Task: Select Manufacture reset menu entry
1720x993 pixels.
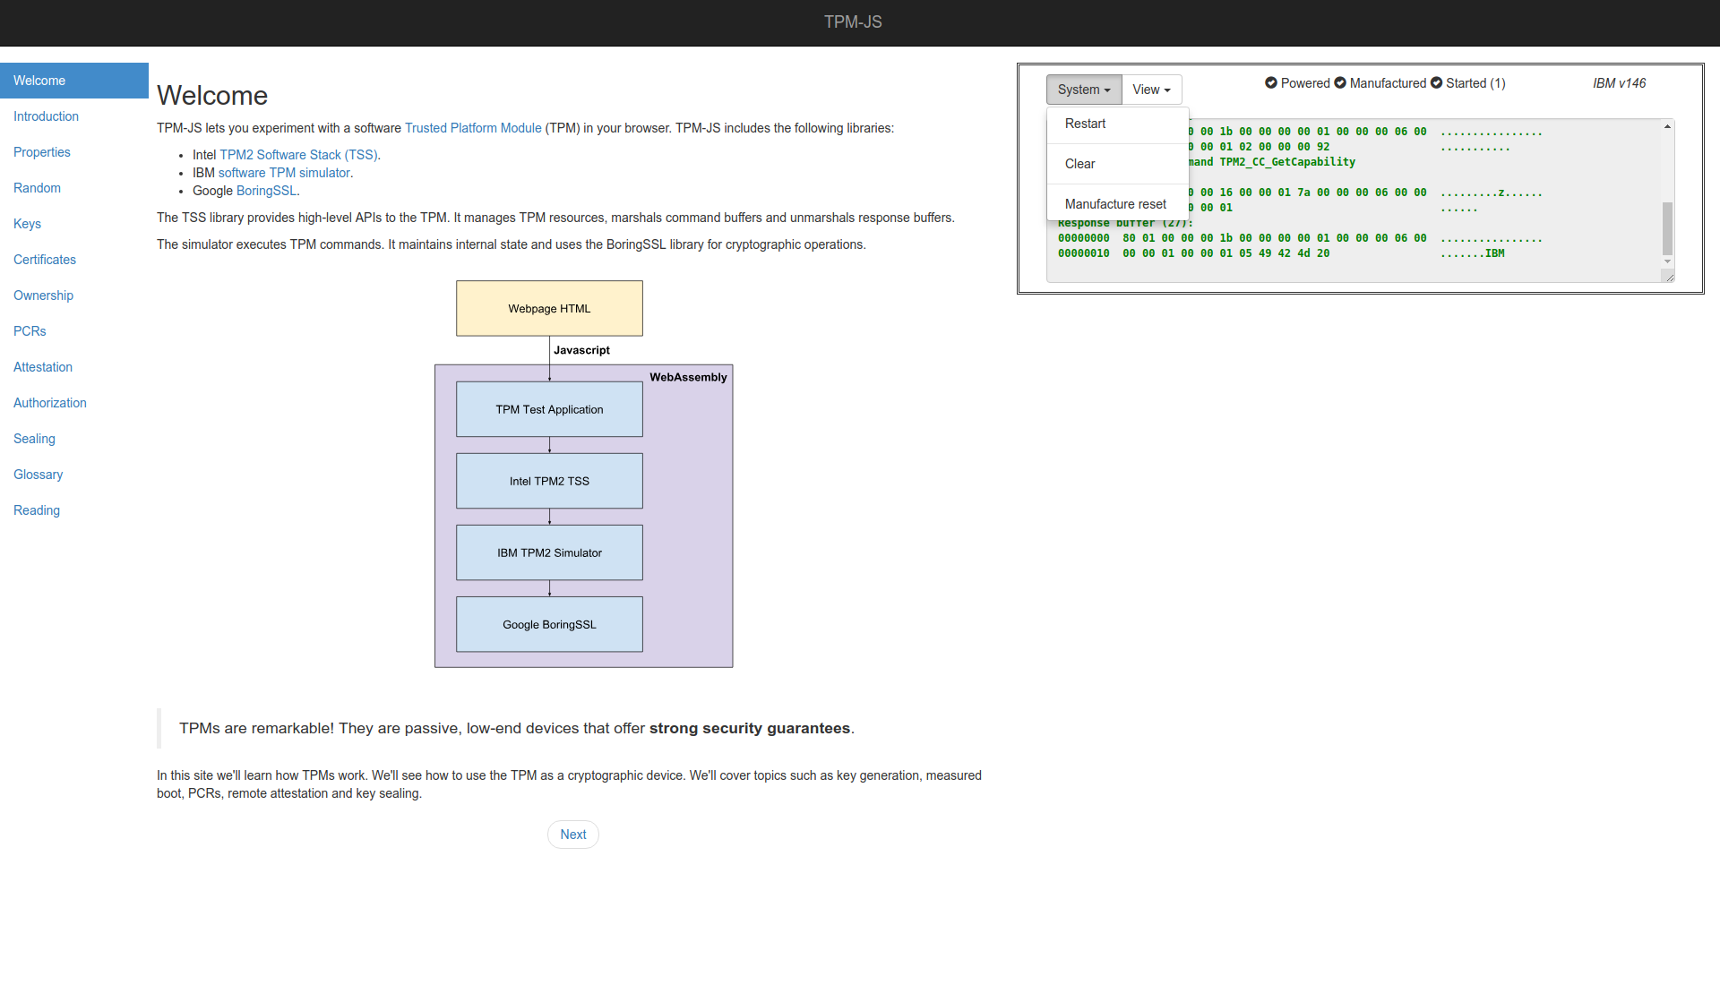Action: pyautogui.click(x=1115, y=204)
